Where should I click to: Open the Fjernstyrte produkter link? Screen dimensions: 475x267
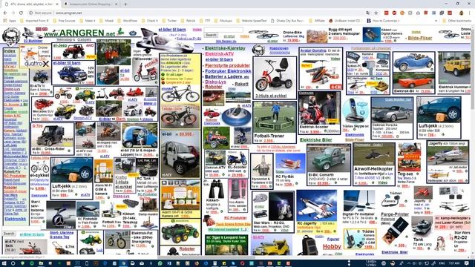228,65
